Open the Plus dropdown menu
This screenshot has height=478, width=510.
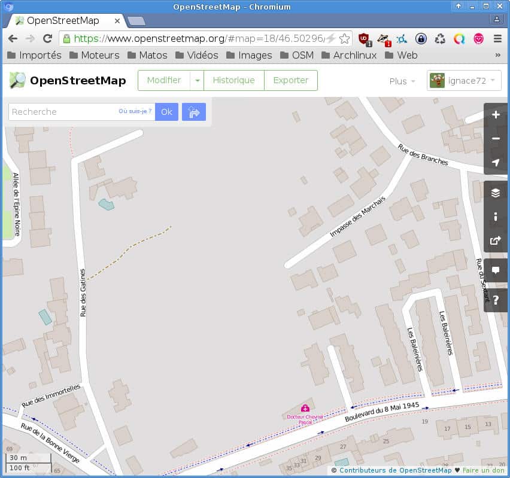(x=402, y=81)
